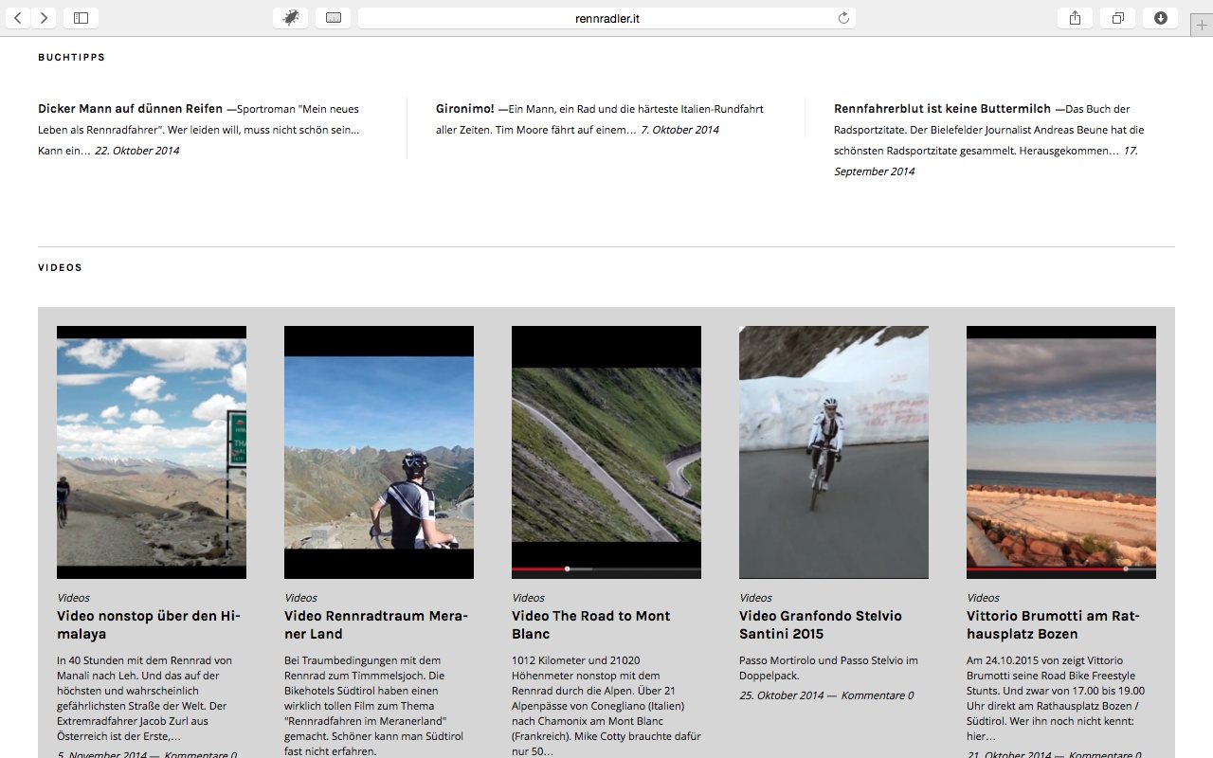The image size is (1213, 758).
Task: Open the 'Gironimo!' book tip link
Action: point(464,109)
